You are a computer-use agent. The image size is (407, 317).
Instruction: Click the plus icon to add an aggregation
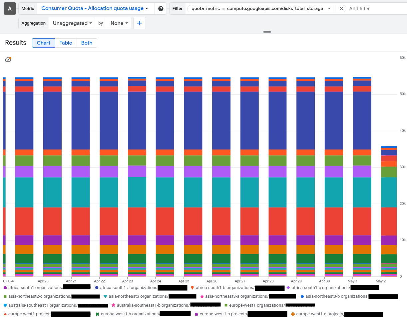coord(139,23)
